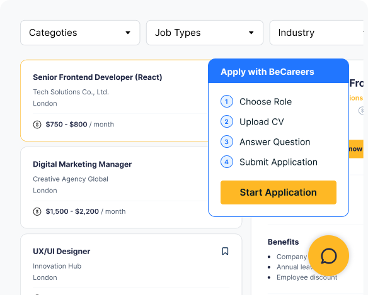The height and width of the screenshot is (295, 368).
Task: Click the Start Application button
Action: click(x=279, y=192)
